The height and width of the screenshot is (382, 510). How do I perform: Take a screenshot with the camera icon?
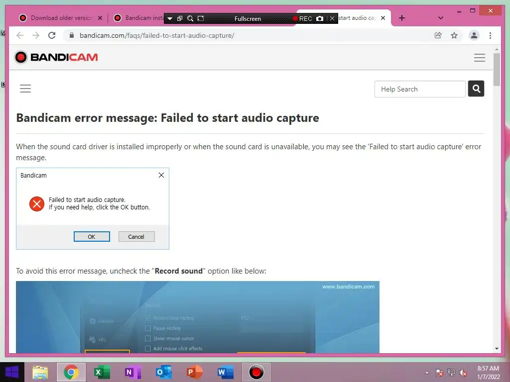pos(320,18)
